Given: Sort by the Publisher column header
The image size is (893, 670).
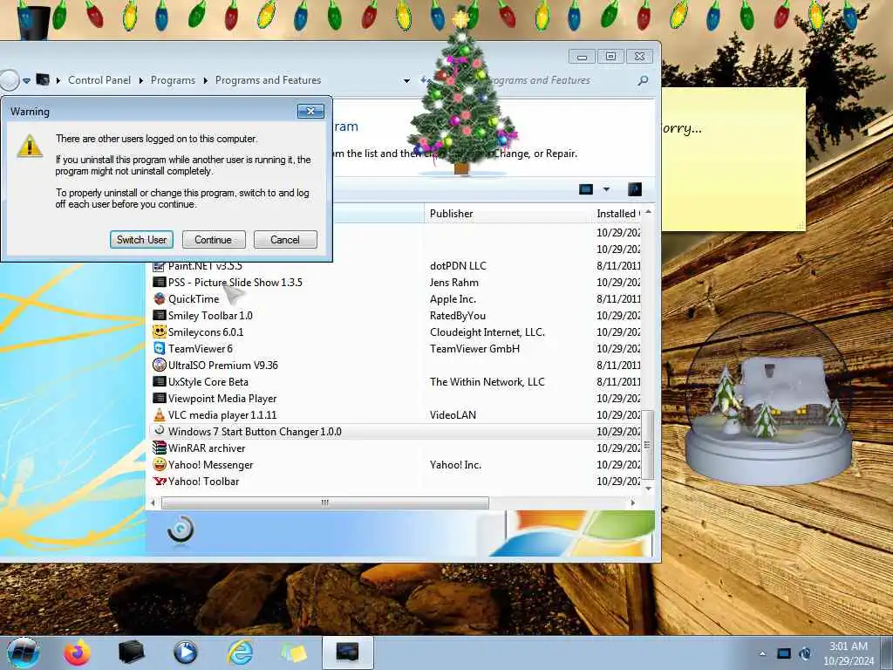Looking at the screenshot, I should click(508, 214).
